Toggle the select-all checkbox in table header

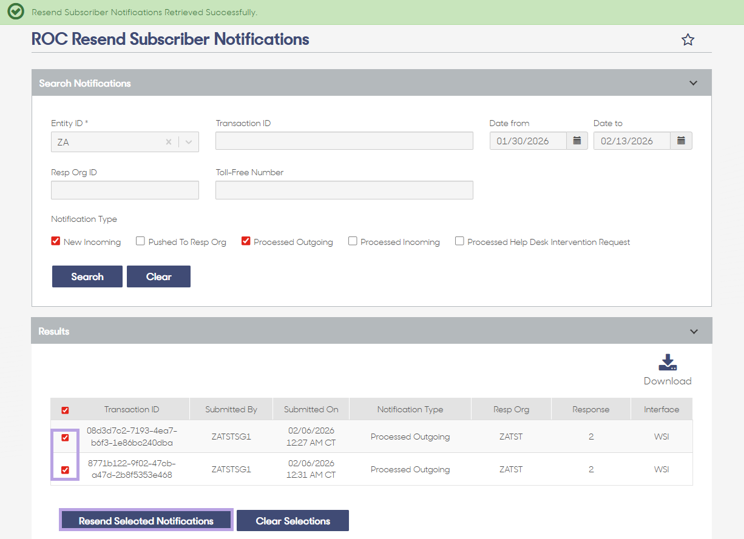(x=66, y=410)
